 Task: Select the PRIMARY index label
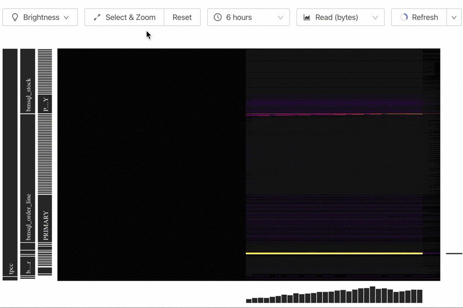[45, 226]
